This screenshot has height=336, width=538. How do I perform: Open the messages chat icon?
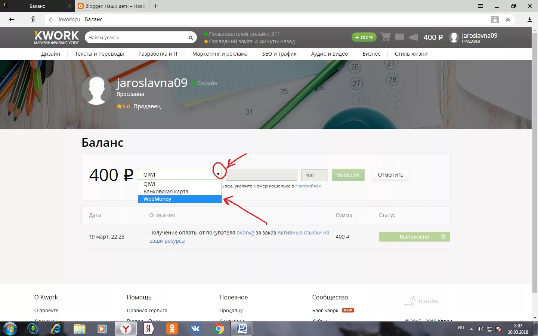[x=400, y=37]
